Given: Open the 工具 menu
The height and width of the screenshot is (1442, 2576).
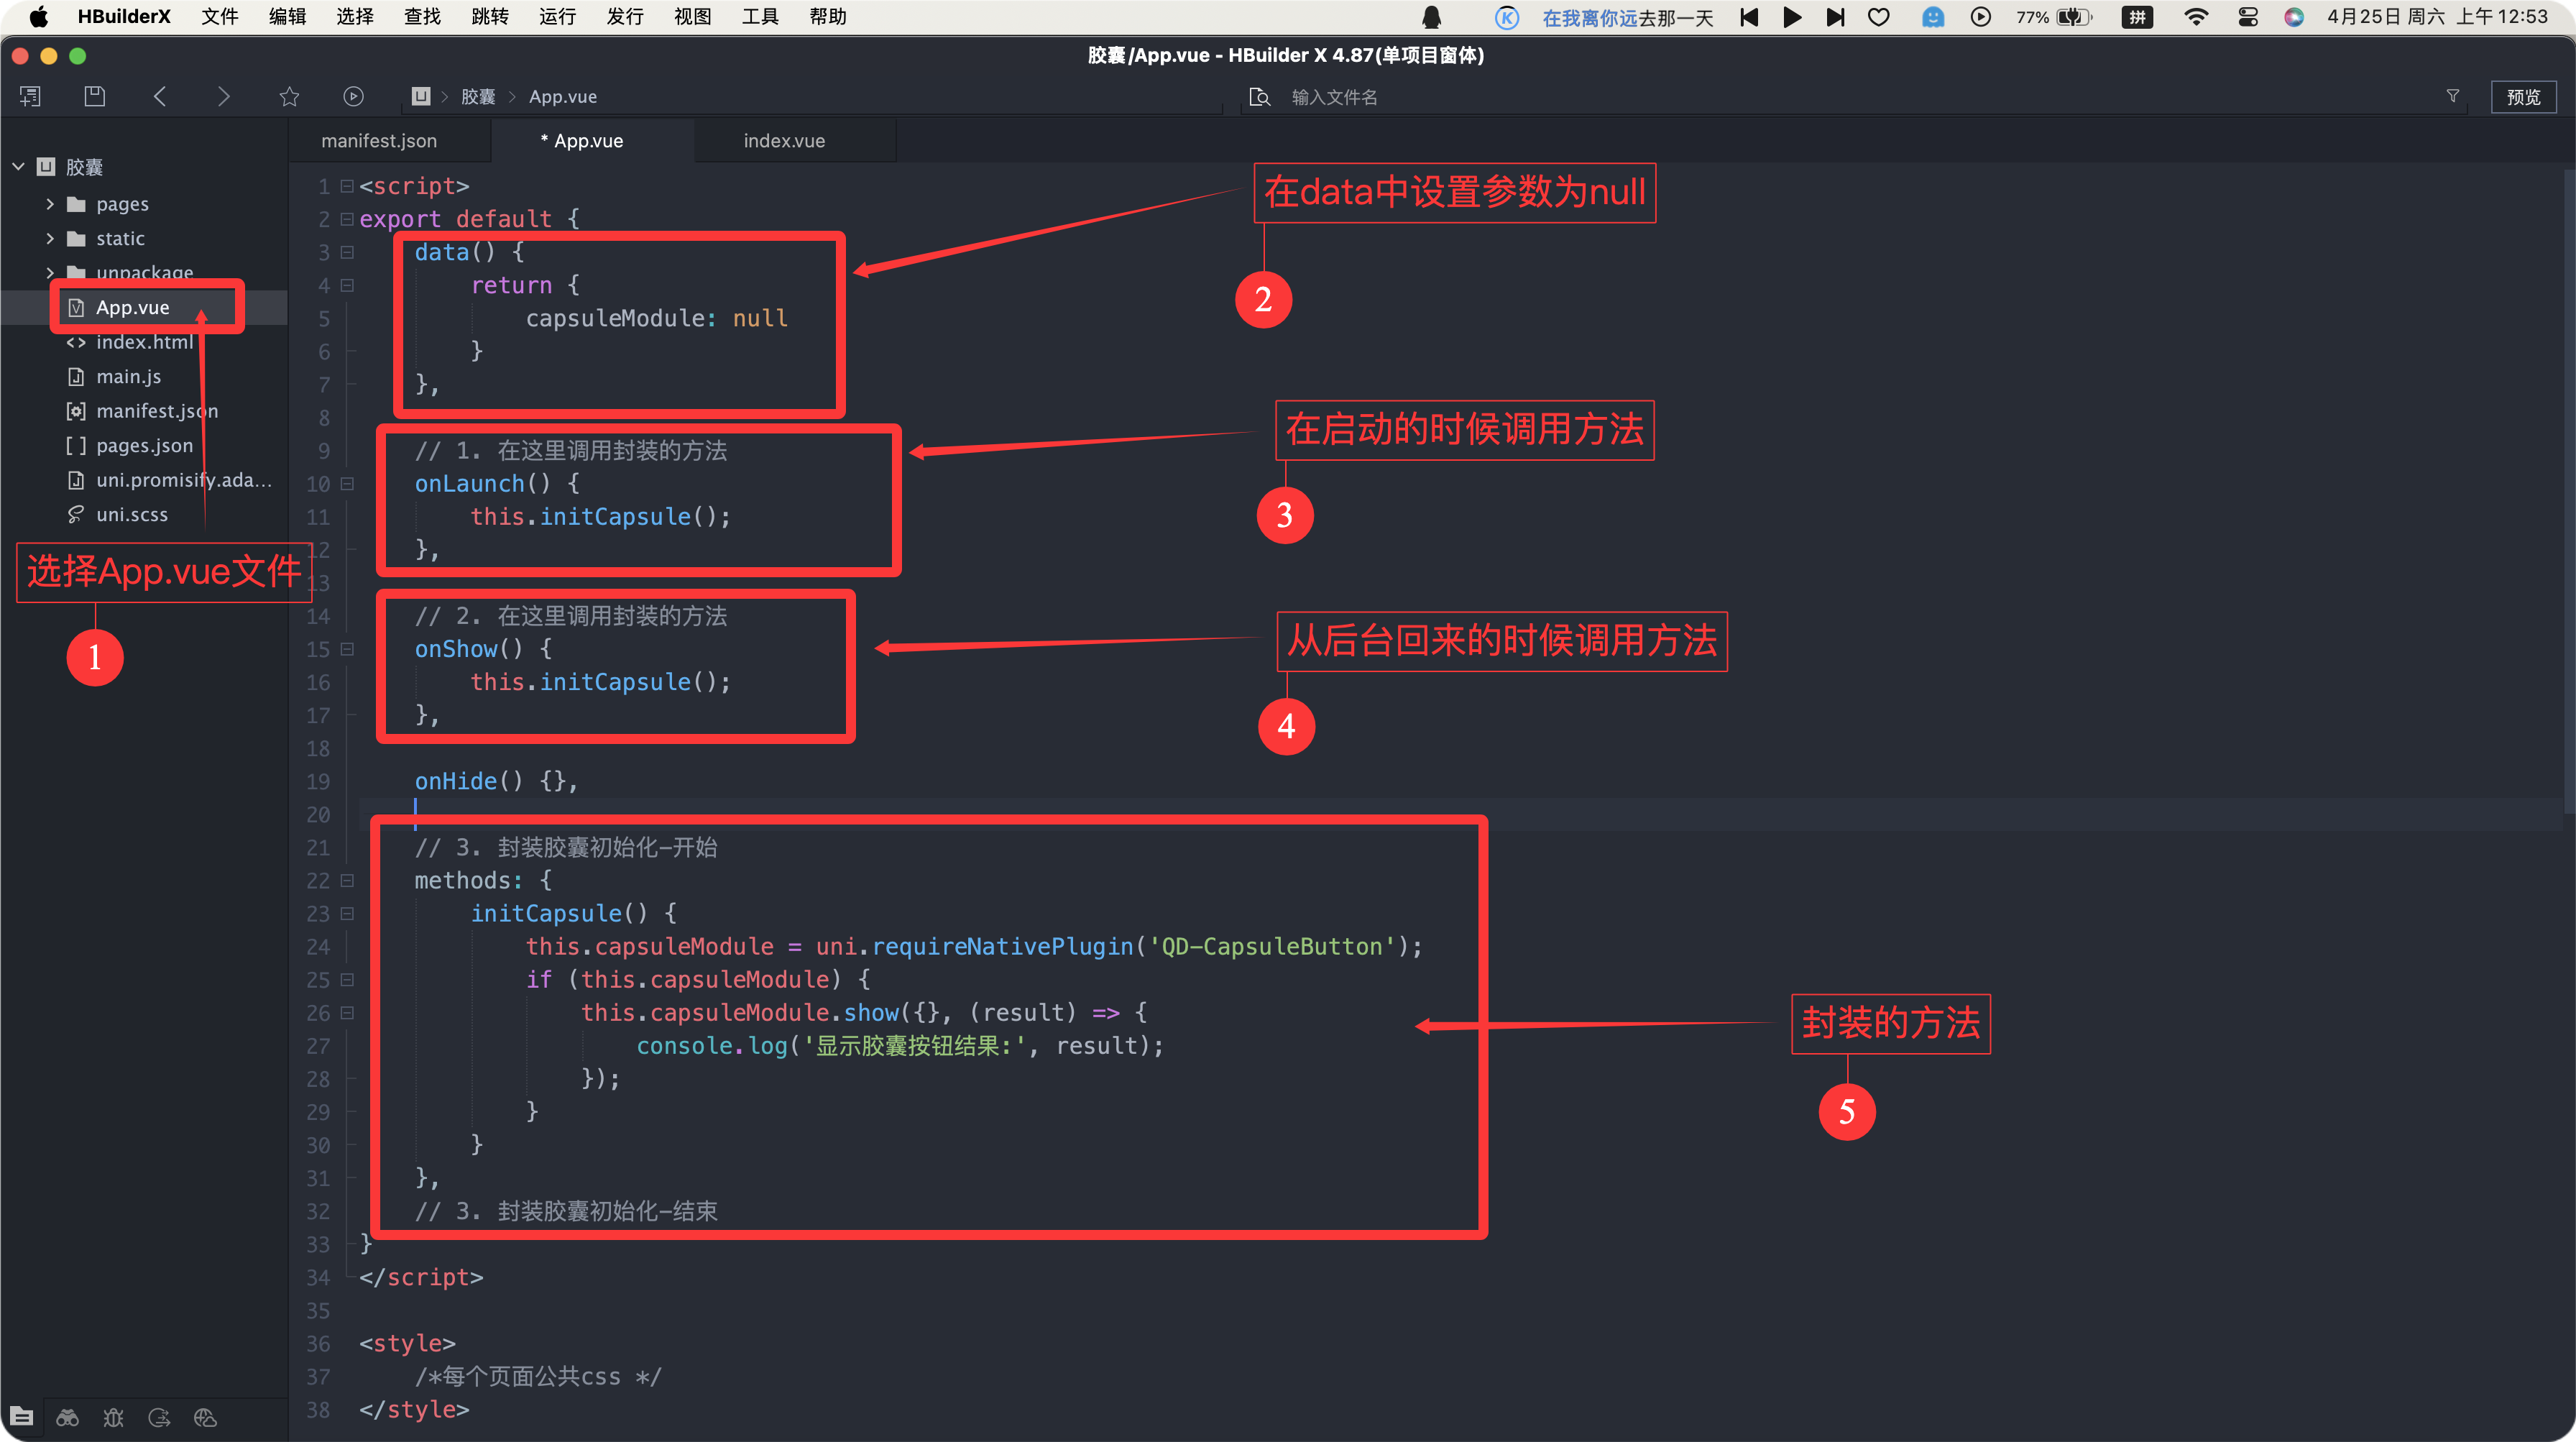Looking at the screenshot, I should tap(760, 17).
